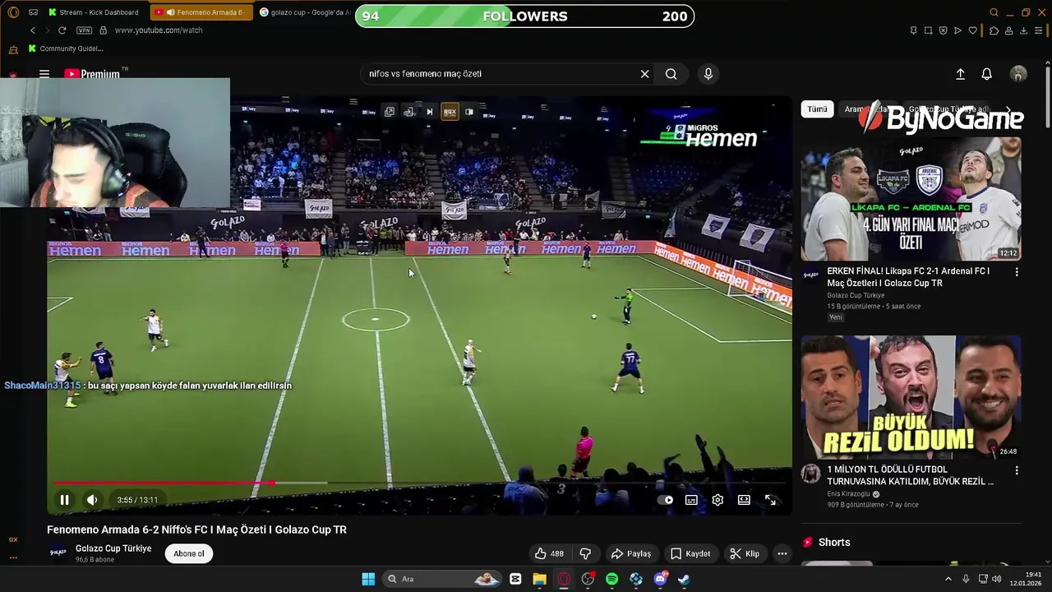Image resolution: width=1052 pixels, height=592 pixels.
Task: Toggle subtitles in the video player
Action: pyautogui.click(x=691, y=500)
